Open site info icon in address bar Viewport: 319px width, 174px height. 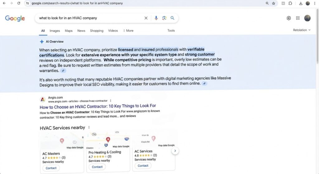click(28, 3)
